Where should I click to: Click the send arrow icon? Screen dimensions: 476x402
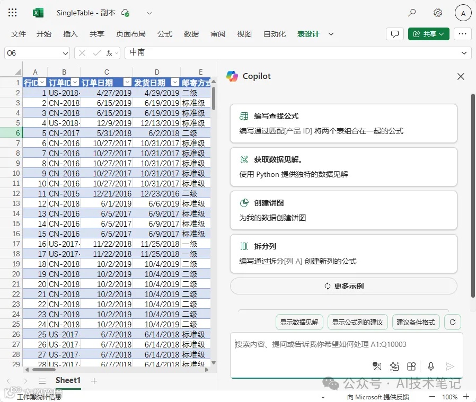tap(449, 366)
